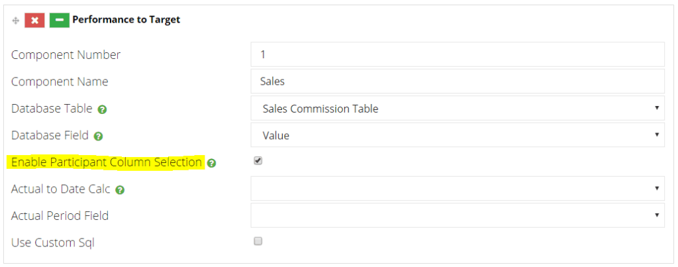The image size is (678, 267).
Task: Open help icon beside Actual to Date Calc
Action: [121, 190]
